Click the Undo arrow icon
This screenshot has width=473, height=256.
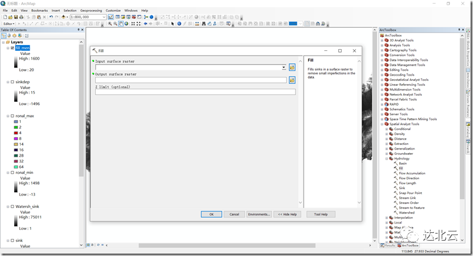pos(51,17)
